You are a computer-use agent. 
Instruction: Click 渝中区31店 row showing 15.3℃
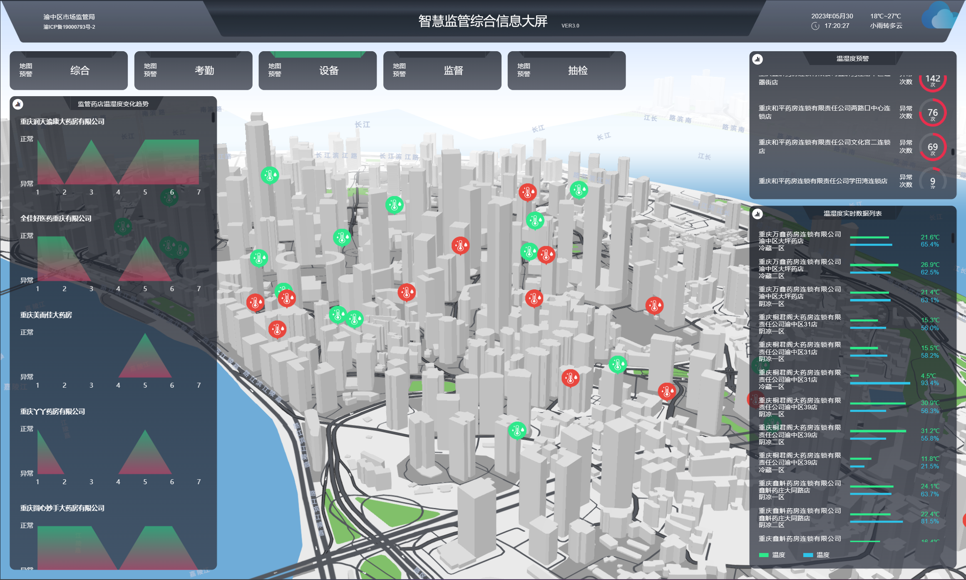click(x=849, y=324)
